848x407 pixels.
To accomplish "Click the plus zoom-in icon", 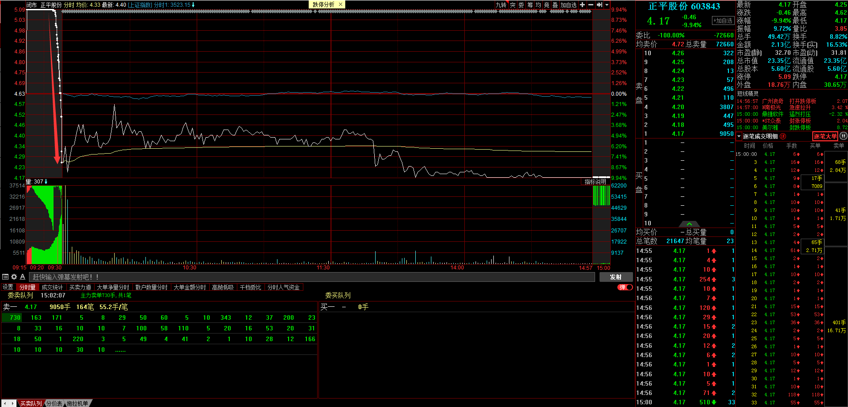I will (x=582, y=5).
